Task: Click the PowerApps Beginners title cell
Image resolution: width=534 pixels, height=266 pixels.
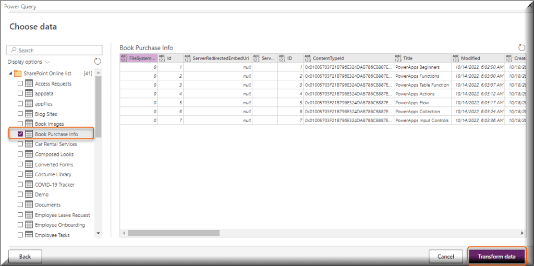Action: point(422,67)
